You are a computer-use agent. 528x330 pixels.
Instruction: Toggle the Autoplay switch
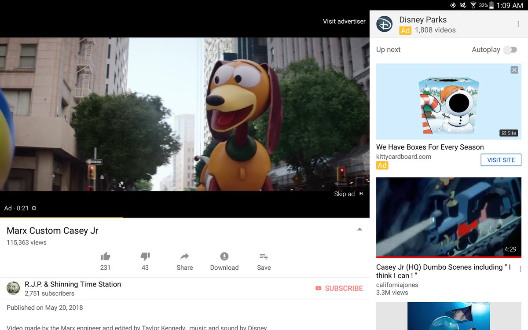coord(510,50)
